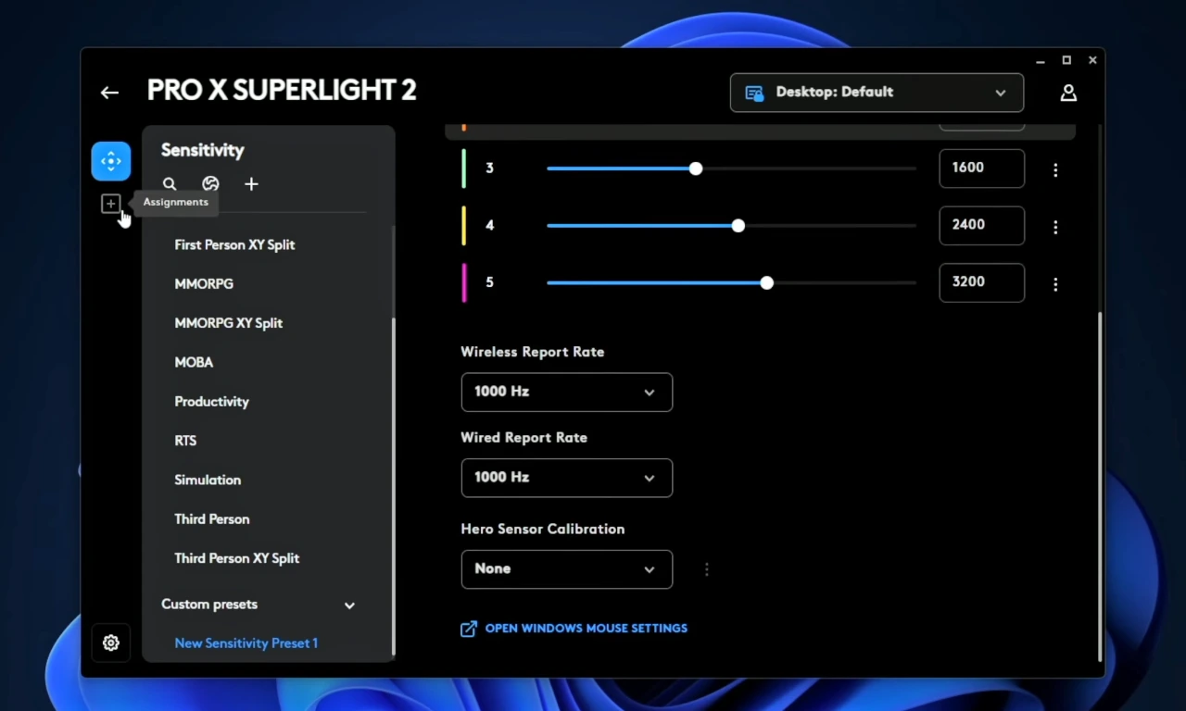Select the MMORPG preset
1186x711 pixels.
(x=204, y=284)
